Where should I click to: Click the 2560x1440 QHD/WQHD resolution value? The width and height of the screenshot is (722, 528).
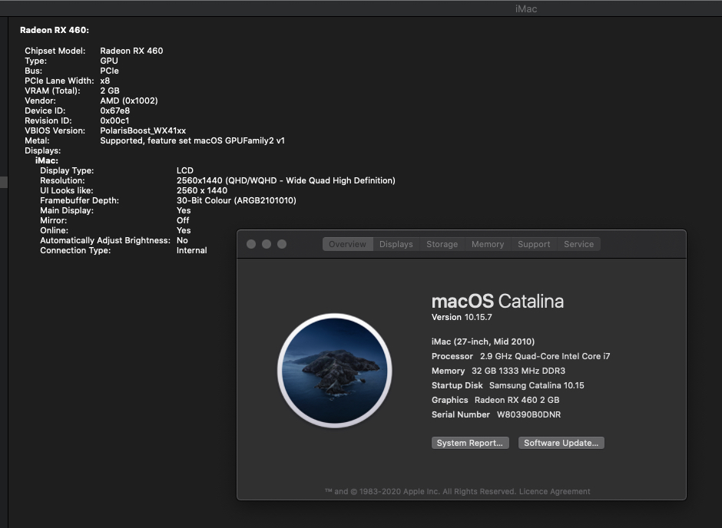(285, 180)
